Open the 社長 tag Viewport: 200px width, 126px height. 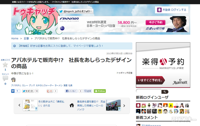click(70, 85)
